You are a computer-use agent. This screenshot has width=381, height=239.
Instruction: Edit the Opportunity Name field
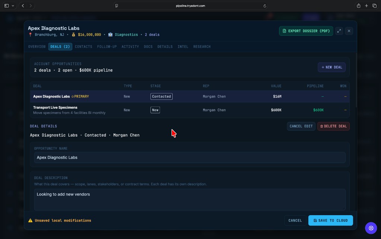pos(190,157)
